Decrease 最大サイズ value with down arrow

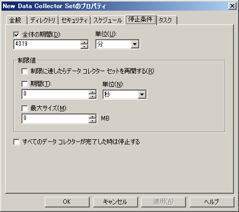coord(92,121)
